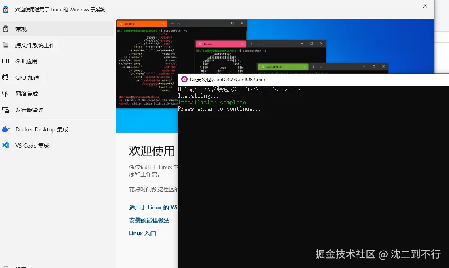
Task: Open 跨文件系统工作 section
Action: tap(57, 45)
